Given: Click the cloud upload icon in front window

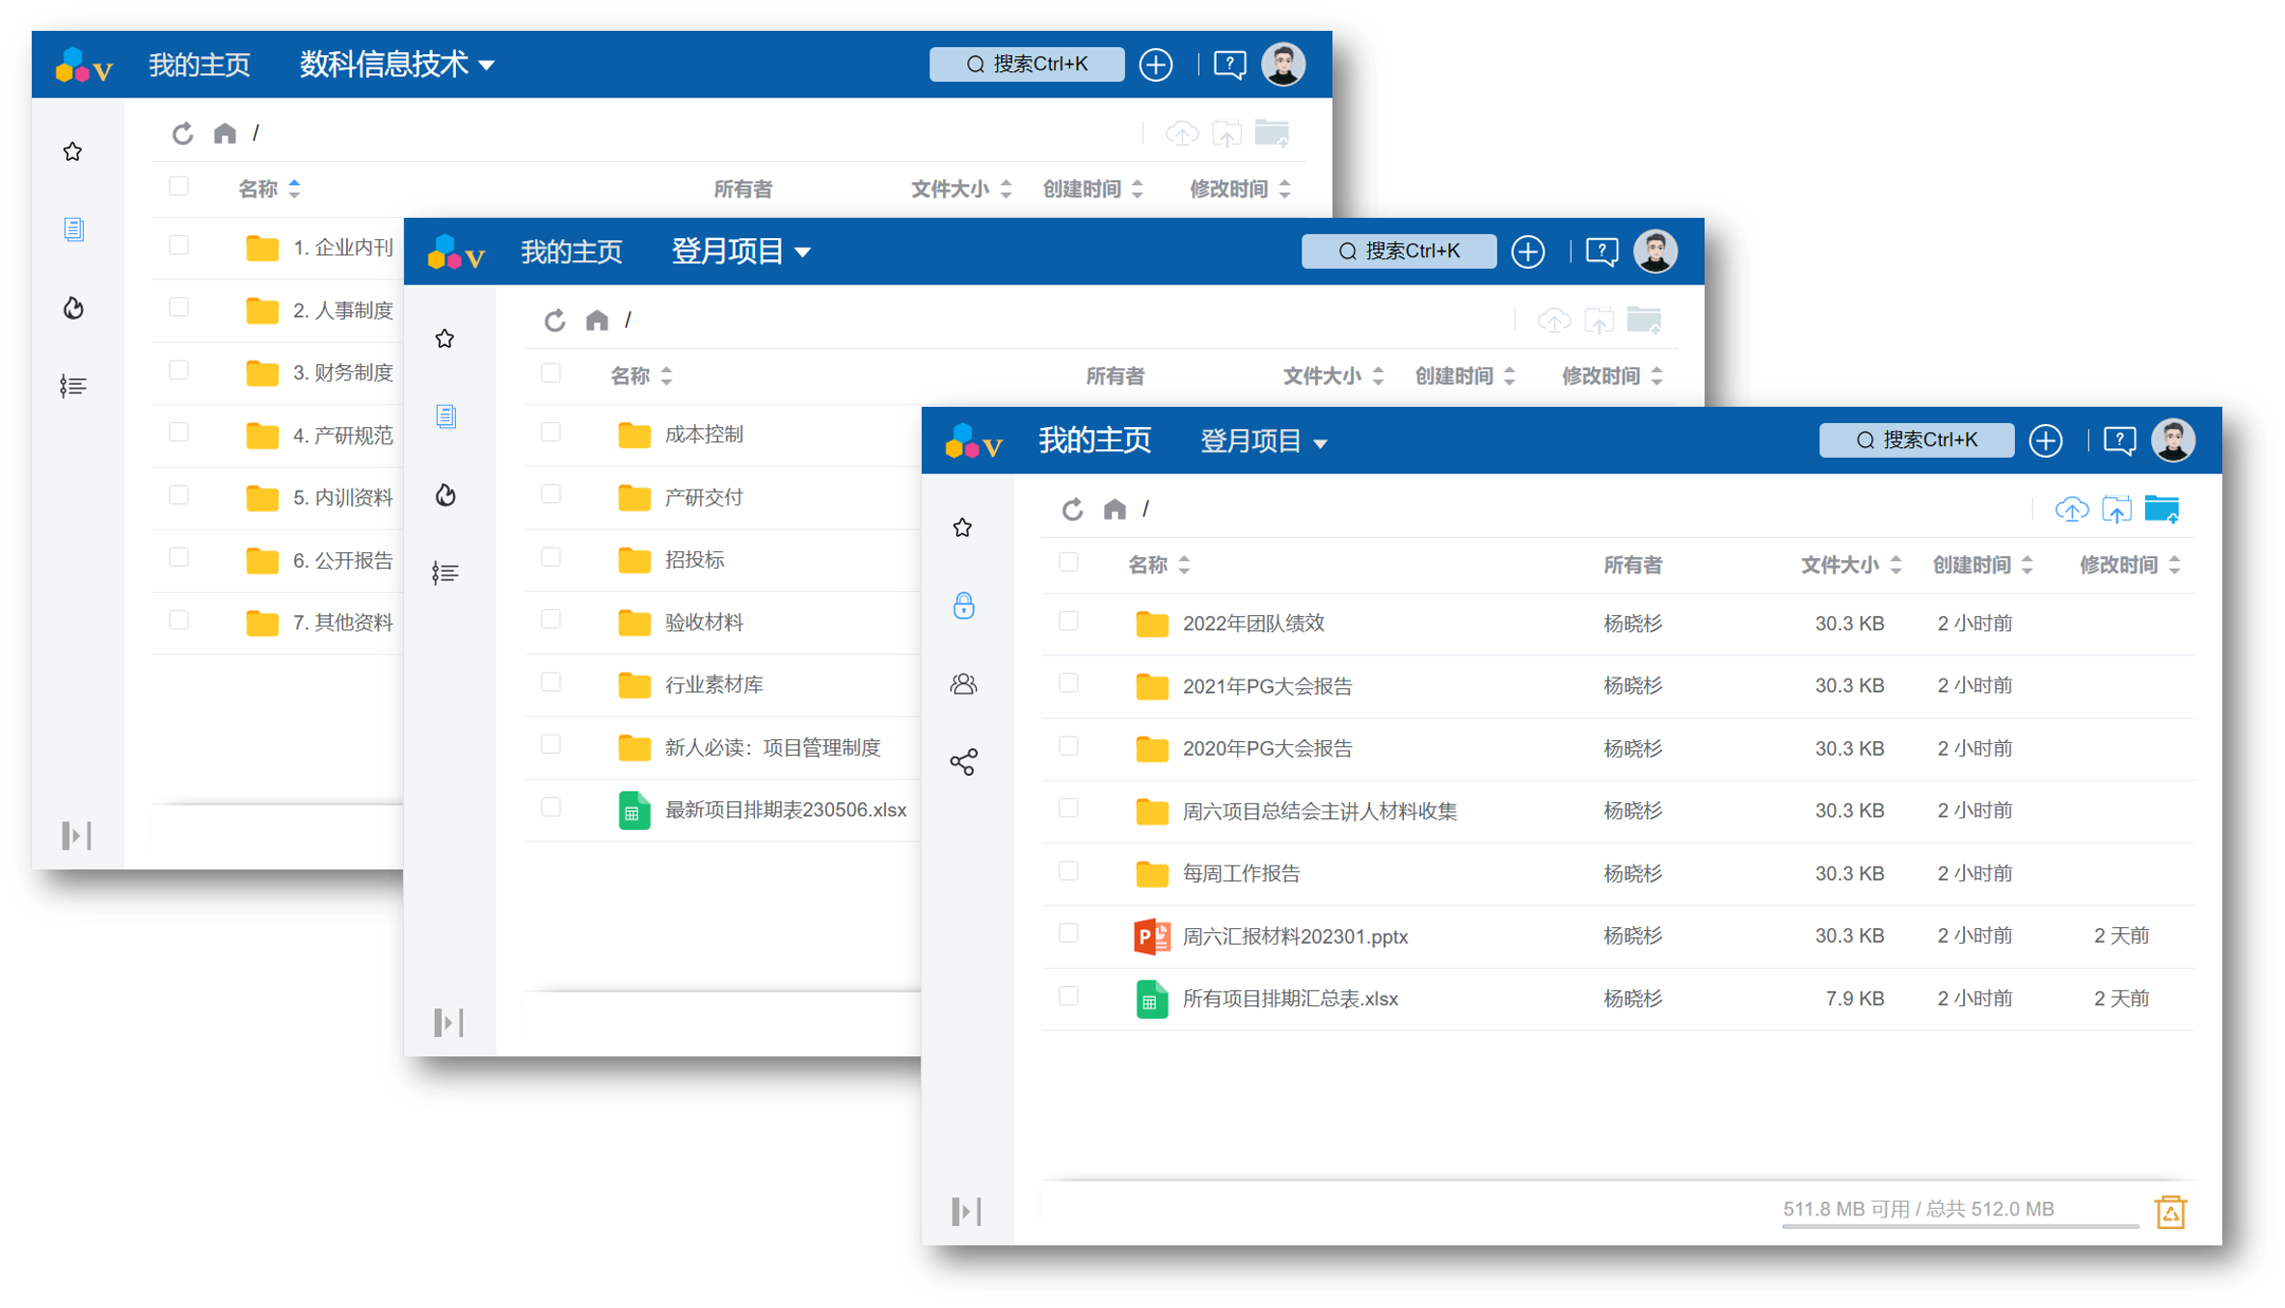Looking at the screenshot, I should coord(2071,509).
